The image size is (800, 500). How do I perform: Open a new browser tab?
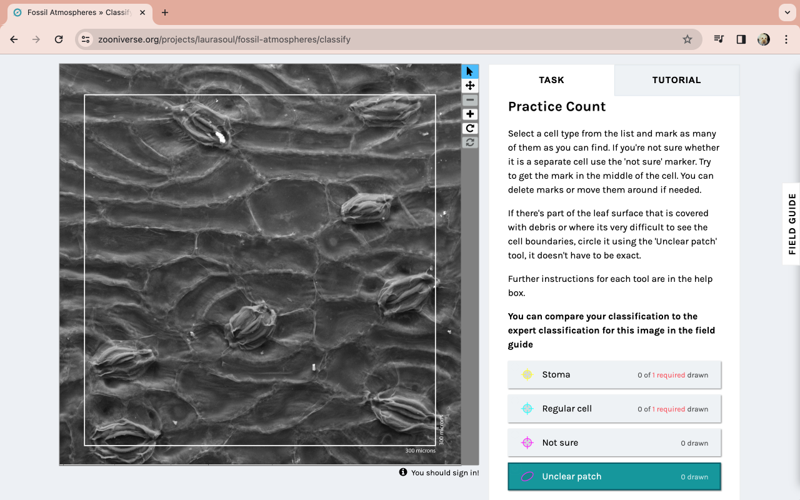tap(165, 12)
